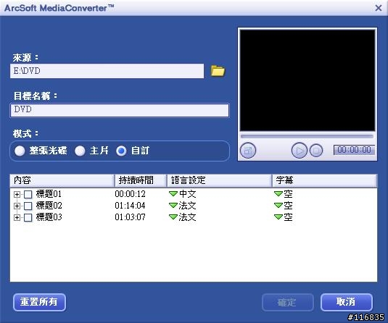
Task: Click the 持續時間 column header
Action: pyautogui.click(x=141, y=180)
